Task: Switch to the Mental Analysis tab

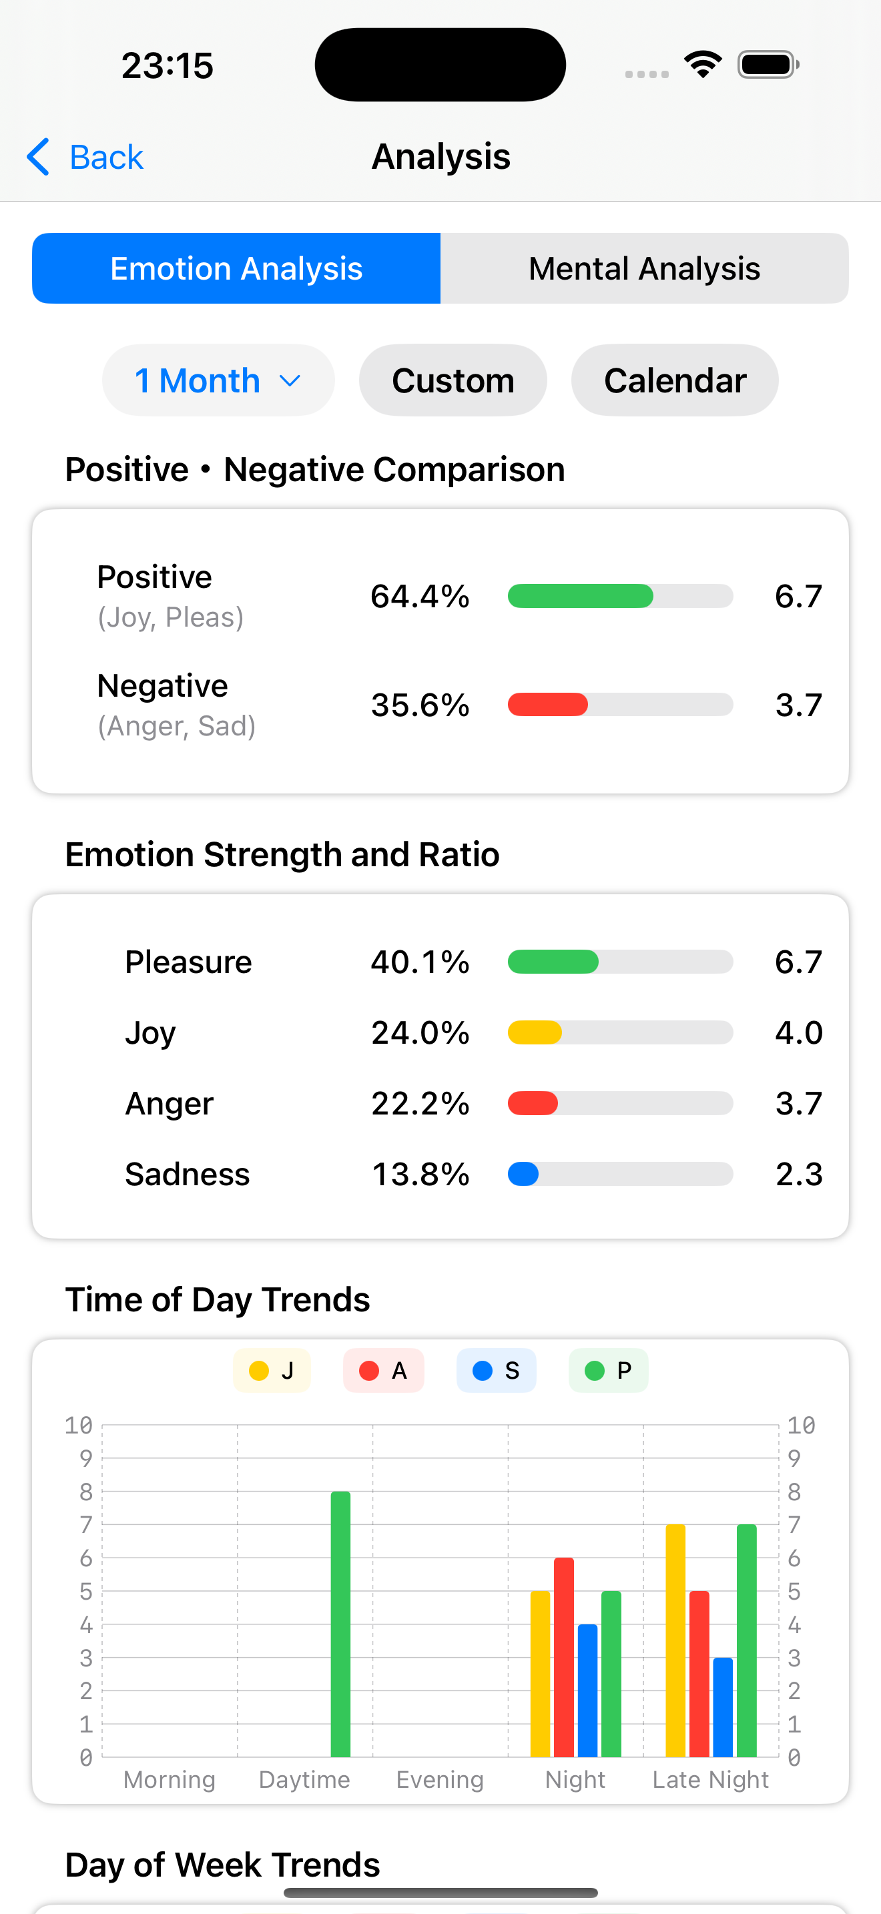Action: (643, 268)
